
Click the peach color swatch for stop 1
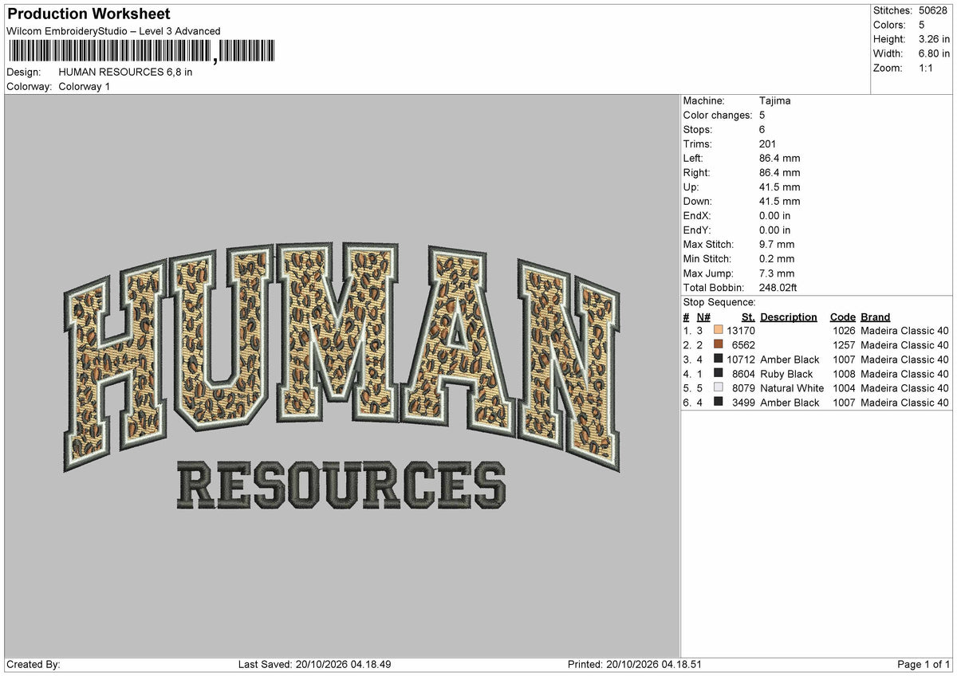click(719, 331)
